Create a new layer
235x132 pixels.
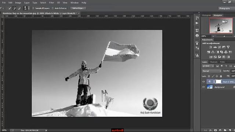230,131
